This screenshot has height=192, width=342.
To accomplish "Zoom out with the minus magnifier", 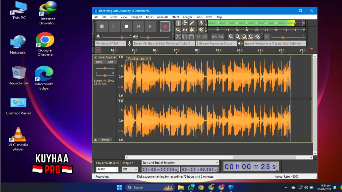I will (x=238, y=37).
